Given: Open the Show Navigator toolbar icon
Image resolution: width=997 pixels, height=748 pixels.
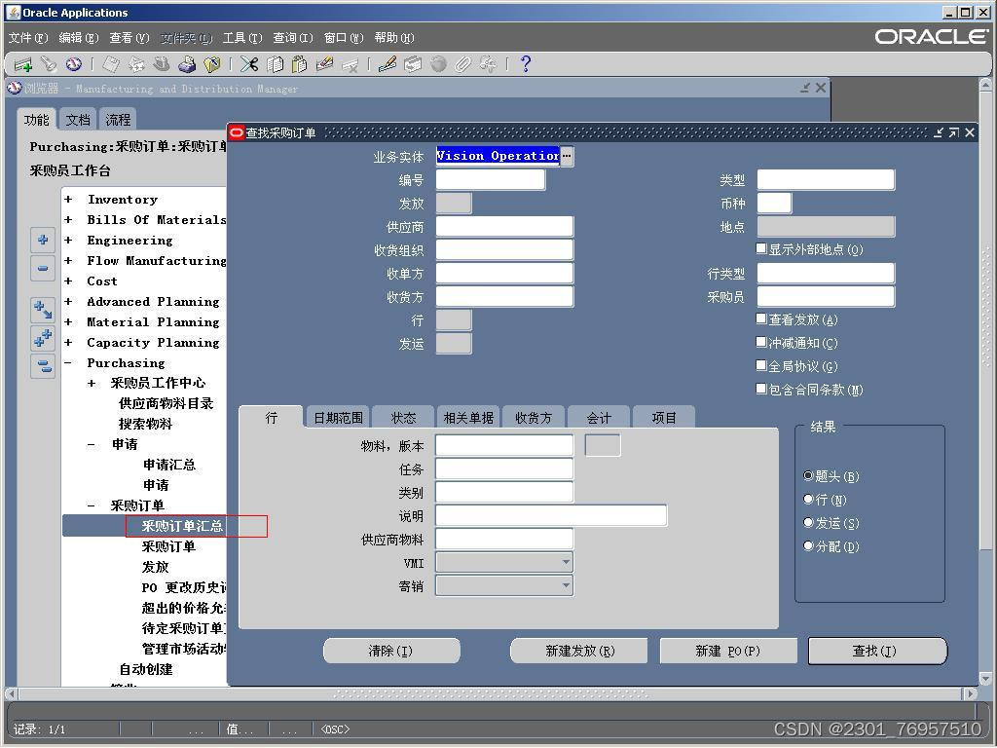Looking at the screenshot, I should (74, 64).
